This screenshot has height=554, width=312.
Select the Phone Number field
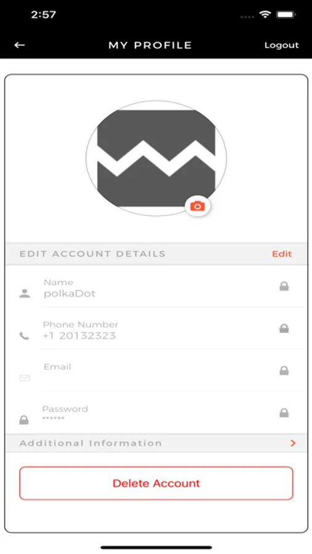[156, 330]
